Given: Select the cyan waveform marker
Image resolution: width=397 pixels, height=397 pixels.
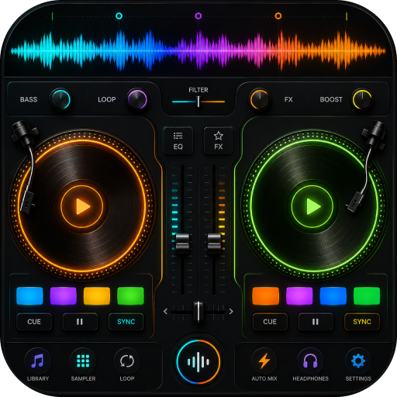Looking at the screenshot, I should (x=119, y=16).
